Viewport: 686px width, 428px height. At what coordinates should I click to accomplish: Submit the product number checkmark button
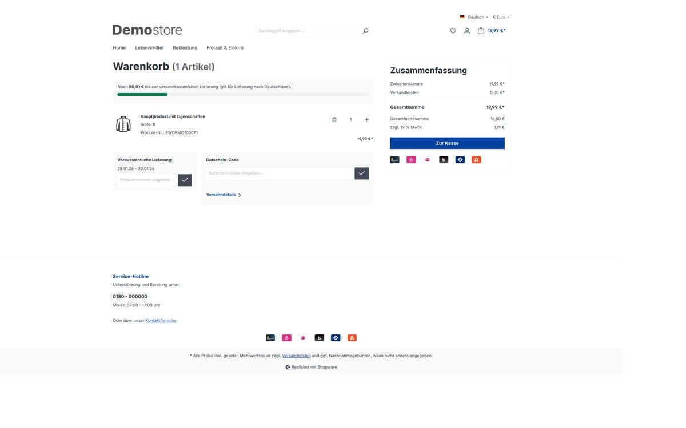[185, 180]
